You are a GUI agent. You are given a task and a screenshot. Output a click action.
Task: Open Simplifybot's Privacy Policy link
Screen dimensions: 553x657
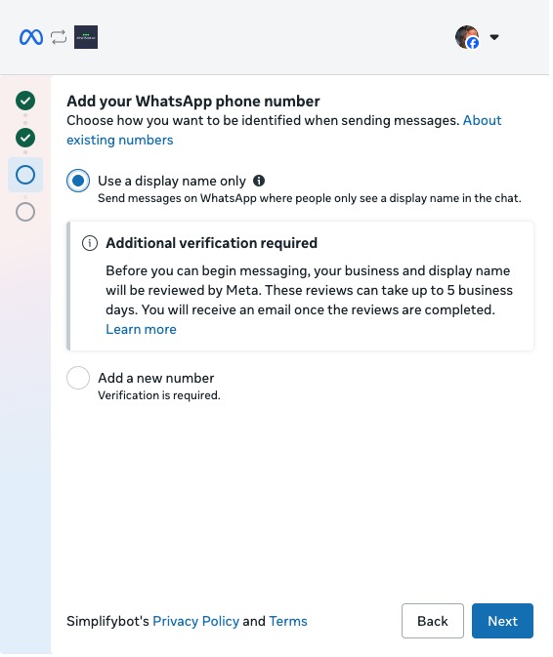(x=195, y=621)
